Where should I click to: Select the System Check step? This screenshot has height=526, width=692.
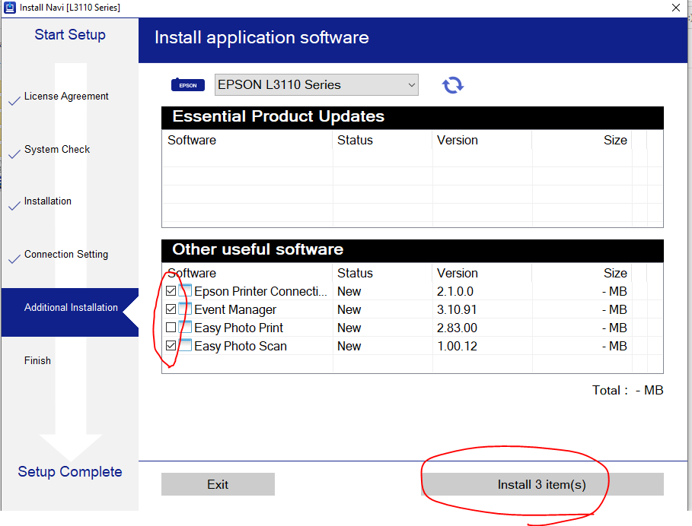[x=57, y=150]
